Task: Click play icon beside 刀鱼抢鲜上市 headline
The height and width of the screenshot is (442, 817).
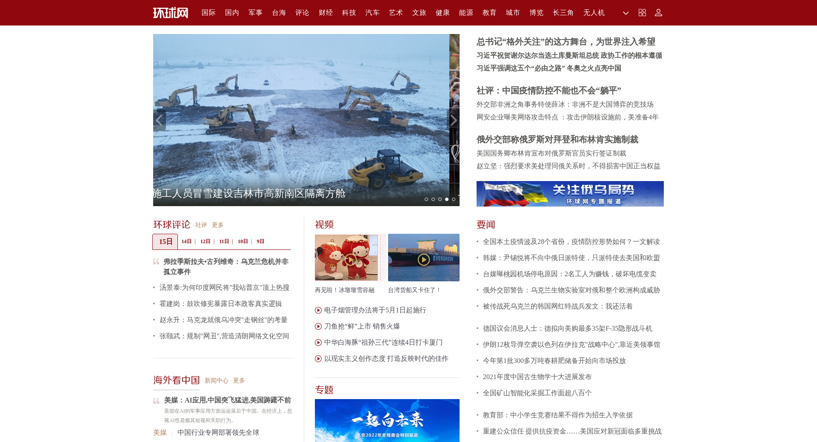Action: pyautogui.click(x=318, y=326)
